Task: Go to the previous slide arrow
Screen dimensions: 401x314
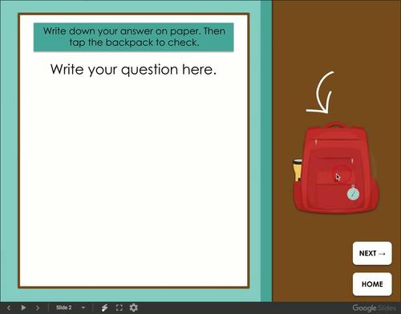Action: (x=9, y=308)
